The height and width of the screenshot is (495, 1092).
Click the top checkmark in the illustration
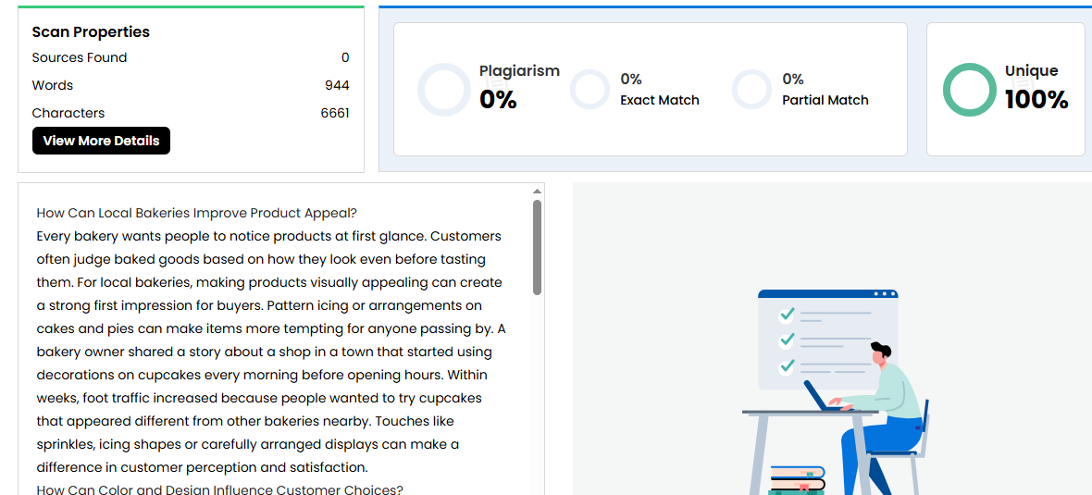[788, 315]
